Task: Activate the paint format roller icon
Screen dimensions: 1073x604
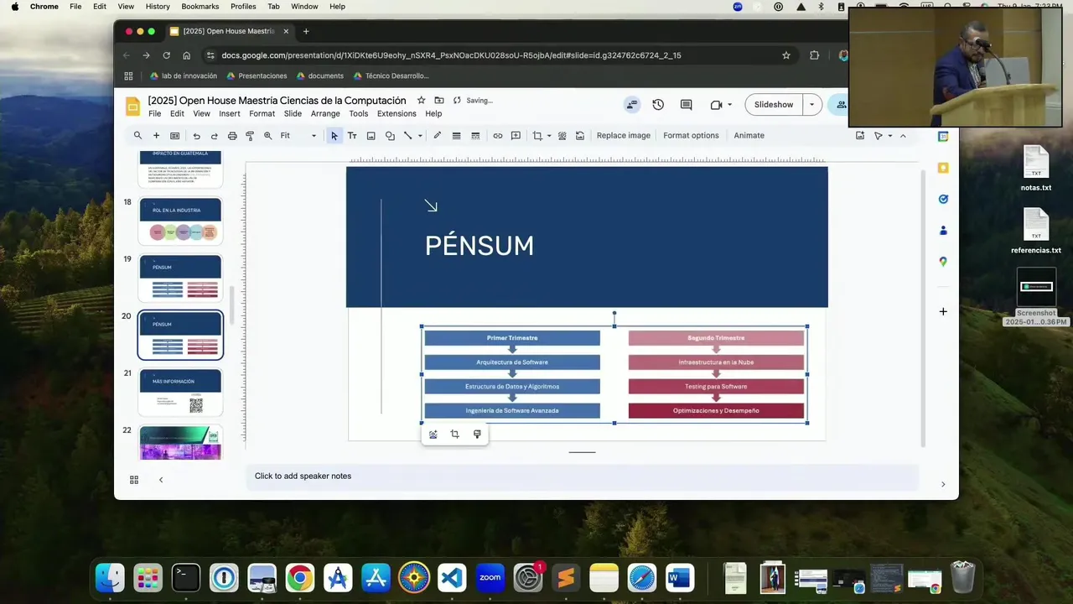Action: 250,135
